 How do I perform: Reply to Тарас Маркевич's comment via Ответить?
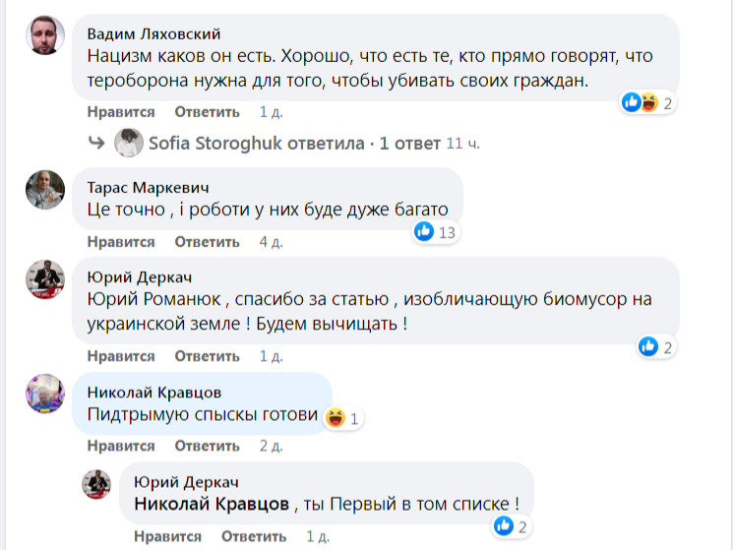point(207,241)
